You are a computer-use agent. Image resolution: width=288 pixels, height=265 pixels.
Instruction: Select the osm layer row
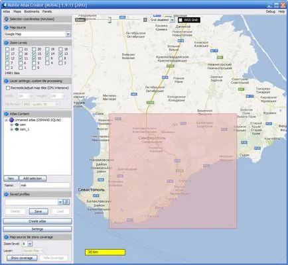tap(20, 125)
